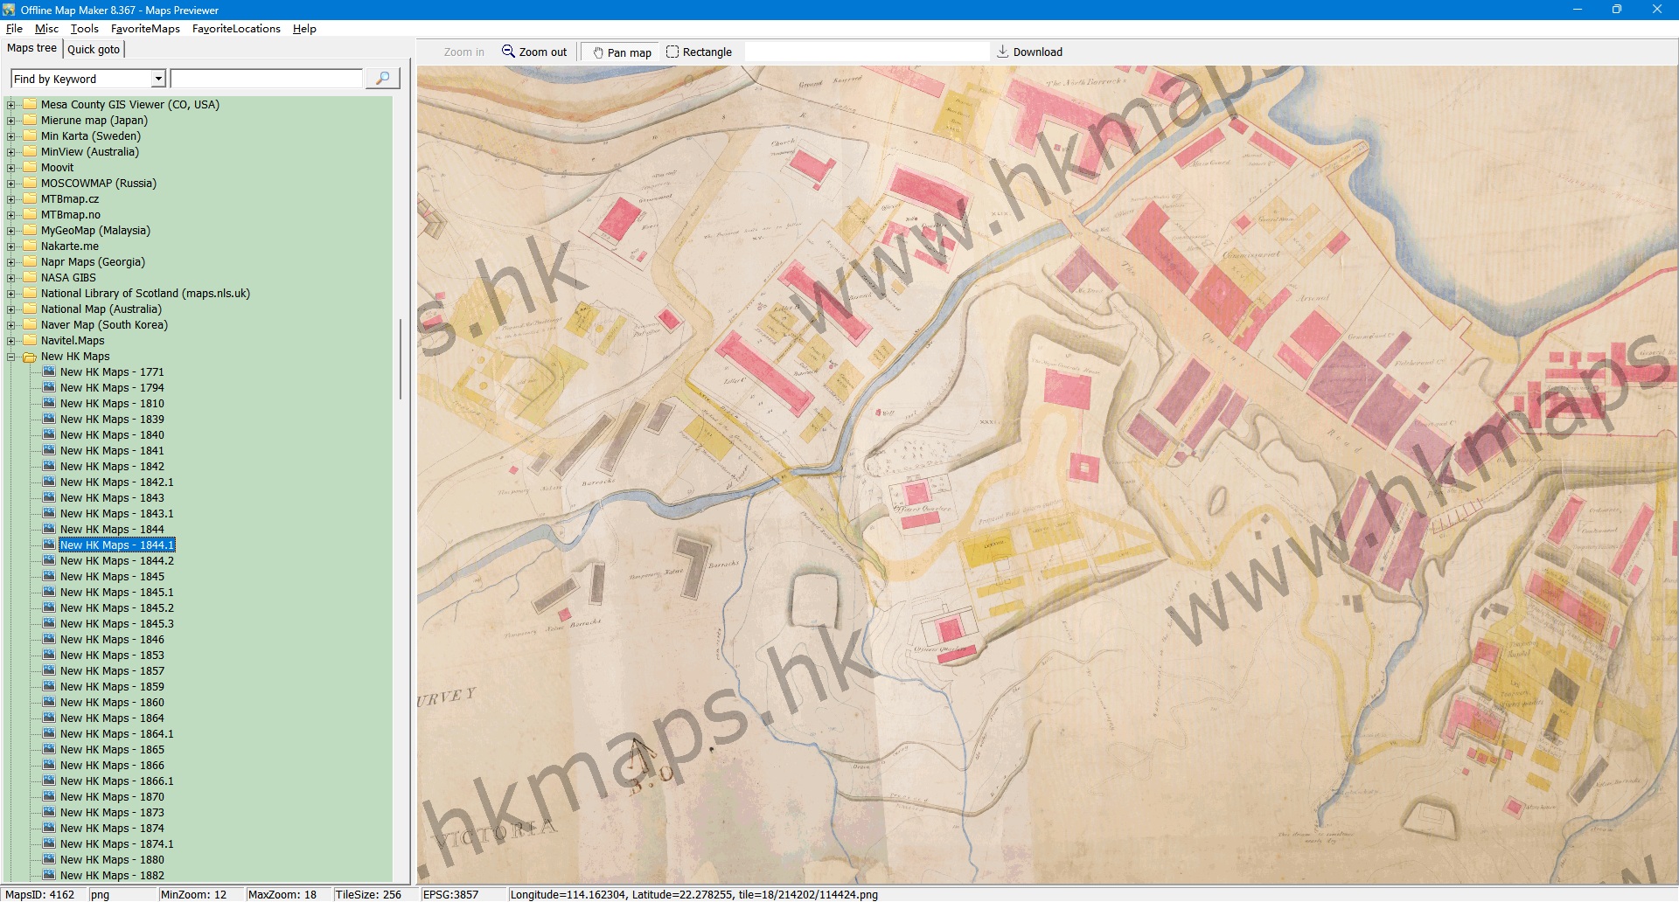Expand the Naver Map (South Korea) node
Image resolution: width=1679 pixels, height=902 pixels.
(x=11, y=325)
